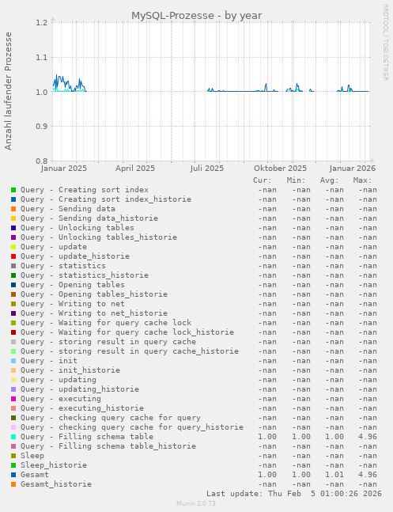Click the swatch next to Sleep
The width and height of the screenshot is (393, 512).
pyautogui.click(x=13, y=456)
